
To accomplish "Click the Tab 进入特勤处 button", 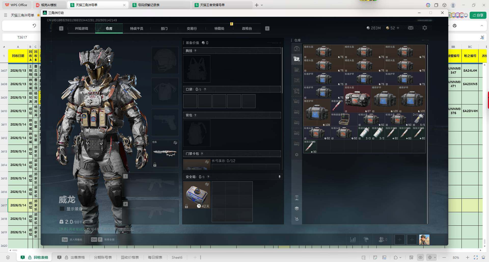I will pos(73,239).
